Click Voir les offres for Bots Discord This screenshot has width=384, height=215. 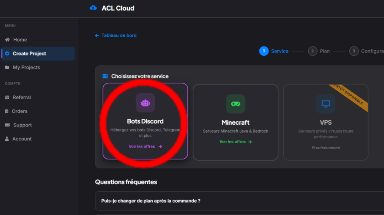pyautogui.click(x=145, y=146)
